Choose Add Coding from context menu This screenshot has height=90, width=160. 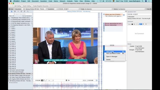[115, 51]
